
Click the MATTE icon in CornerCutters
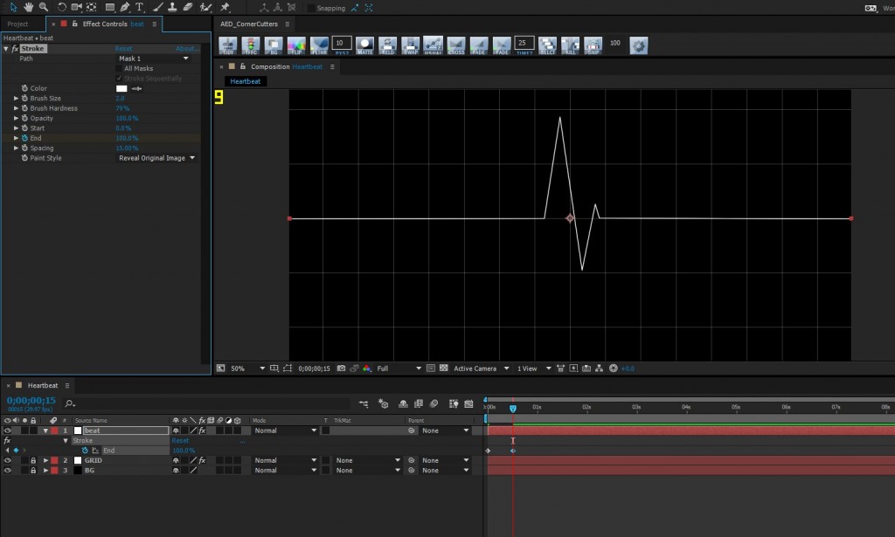[364, 45]
